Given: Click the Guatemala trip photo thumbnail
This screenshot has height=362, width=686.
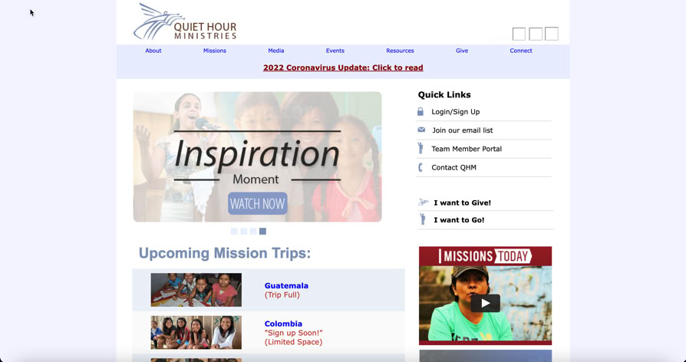Looking at the screenshot, I should tap(196, 290).
